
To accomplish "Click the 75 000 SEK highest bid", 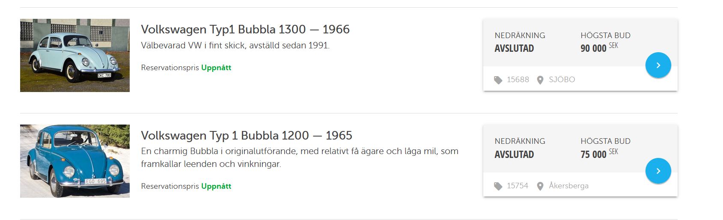I will tap(598, 154).
